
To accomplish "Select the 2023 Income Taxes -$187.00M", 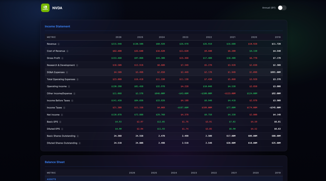I will 182,108.
